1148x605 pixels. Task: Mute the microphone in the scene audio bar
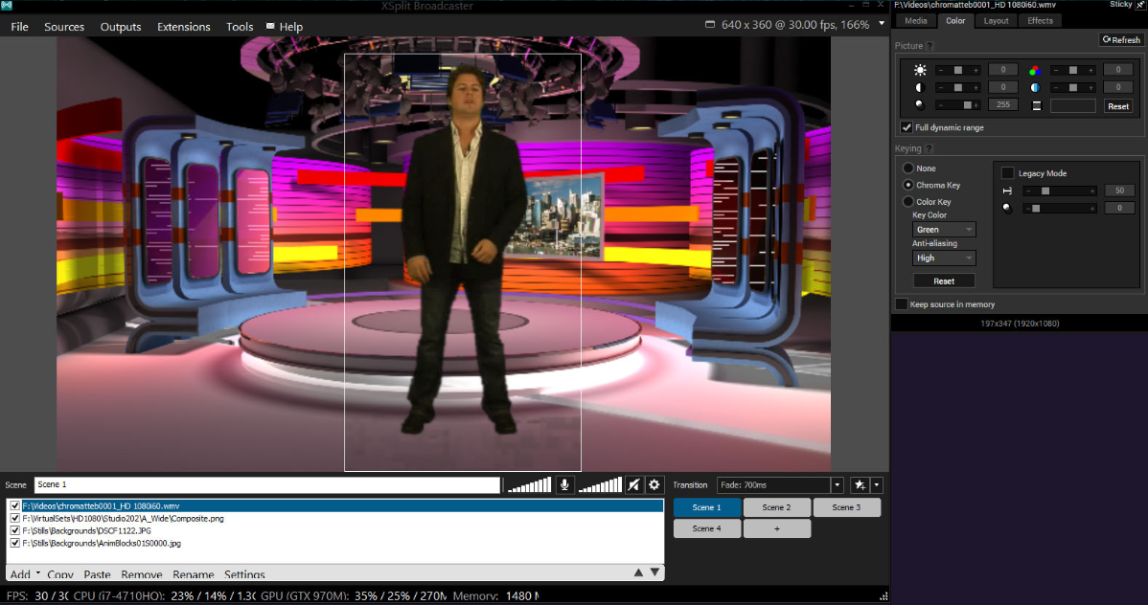[x=564, y=484]
